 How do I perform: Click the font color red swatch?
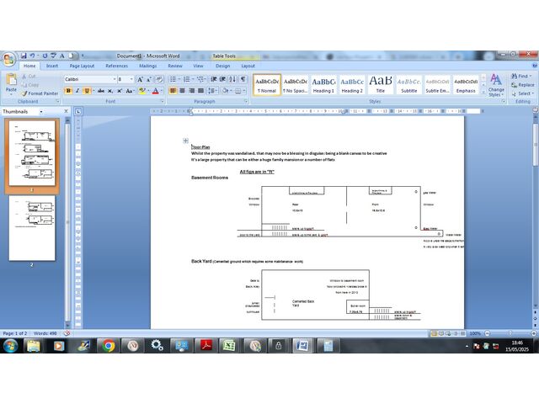coord(156,91)
